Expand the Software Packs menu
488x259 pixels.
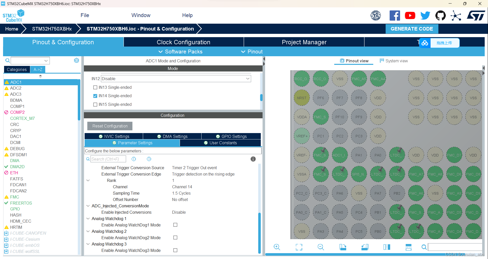pos(181,52)
